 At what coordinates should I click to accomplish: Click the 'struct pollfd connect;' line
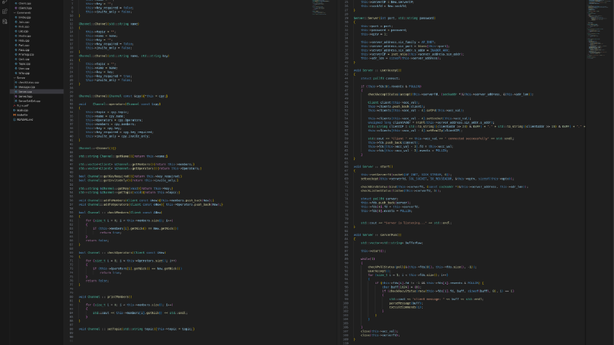pyautogui.click(x=380, y=78)
